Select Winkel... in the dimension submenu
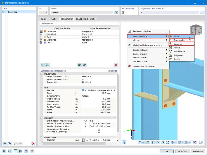Image resolution: width=207 pixels, height=155 pixels. click(x=181, y=44)
